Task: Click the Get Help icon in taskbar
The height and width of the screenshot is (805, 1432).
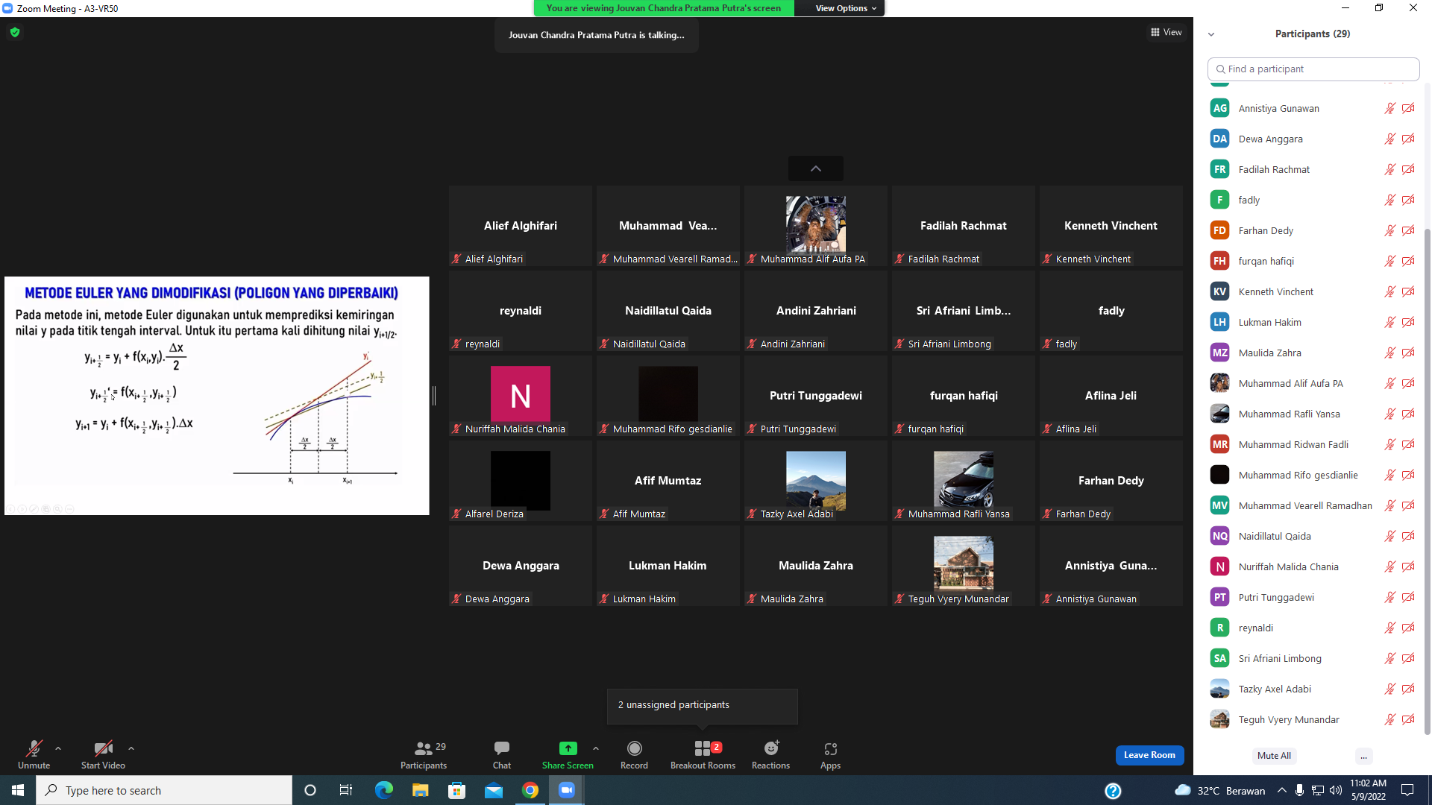Action: click(x=1113, y=791)
